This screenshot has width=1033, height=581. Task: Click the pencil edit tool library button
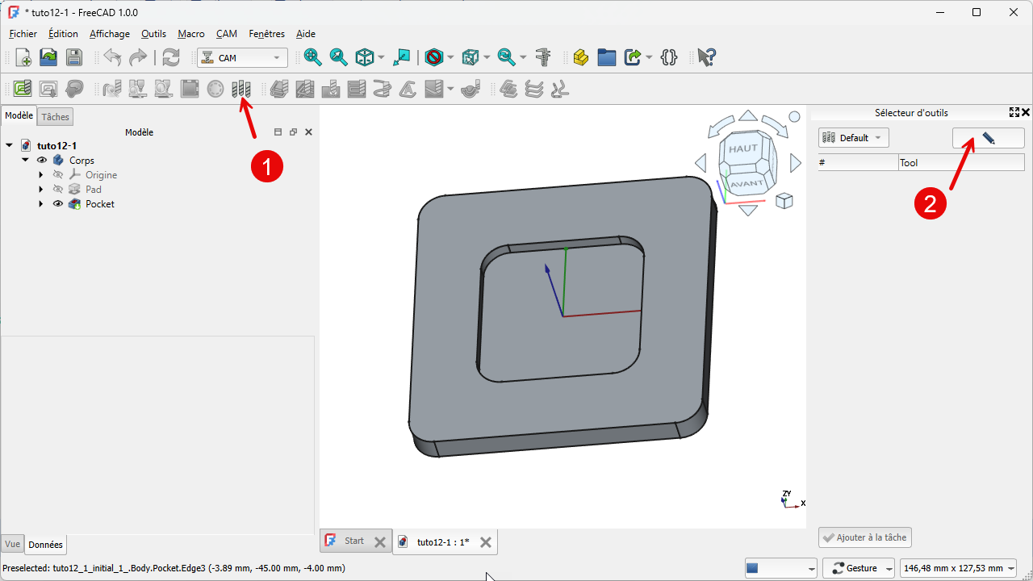pyautogui.click(x=988, y=138)
